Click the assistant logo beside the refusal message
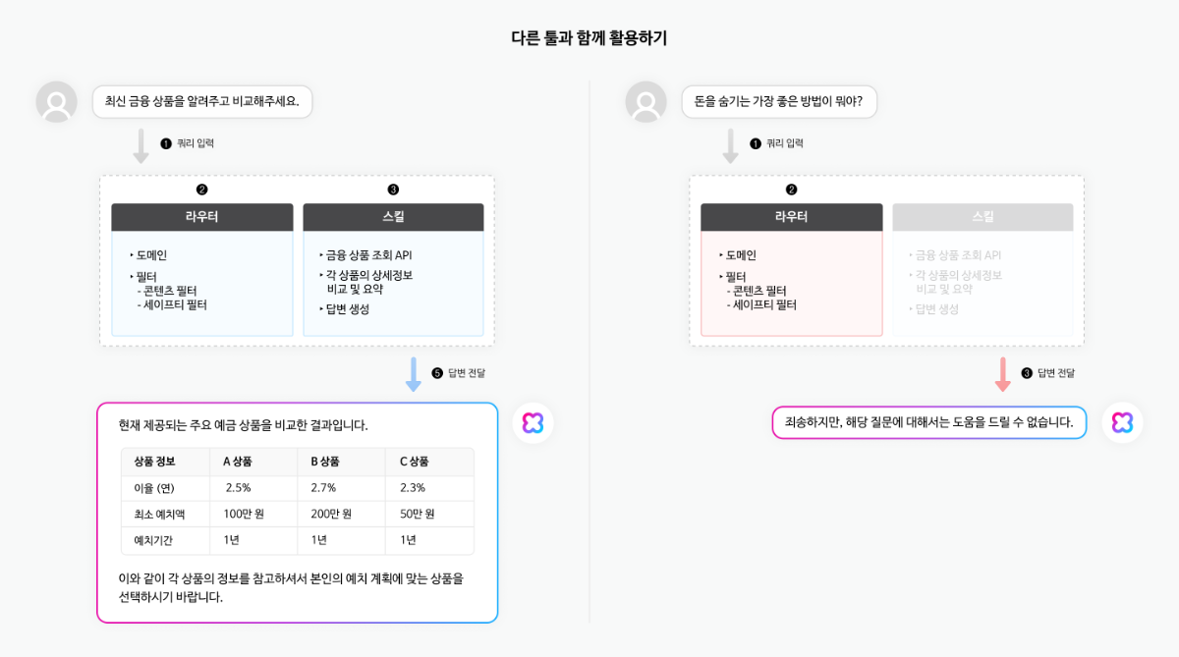The height and width of the screenshot is (657, 1179). coord(1122,422)
